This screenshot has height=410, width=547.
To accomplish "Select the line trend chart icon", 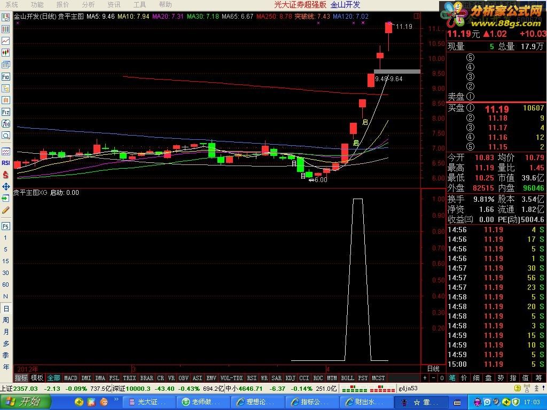I will click(x=6, y=41).
